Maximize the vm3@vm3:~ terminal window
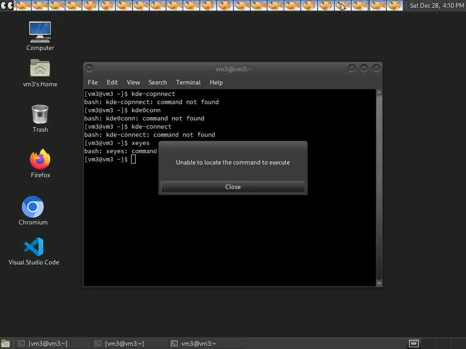This screenshot has height=349, width=466. [x=364, y=69]
